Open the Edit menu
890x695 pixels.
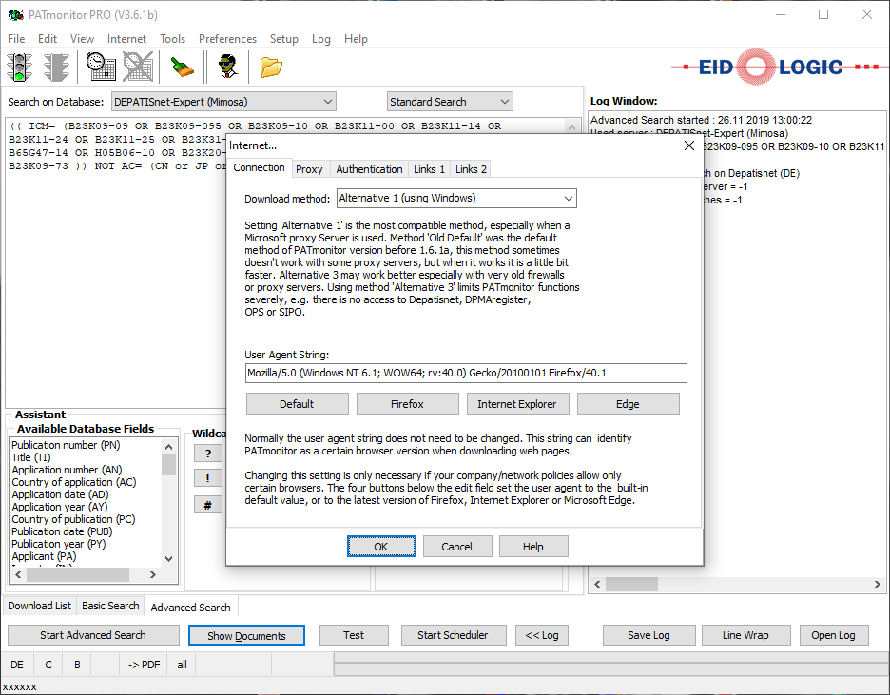tap(48, 39)
